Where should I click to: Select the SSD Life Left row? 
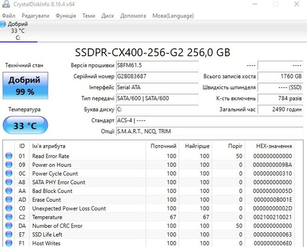click(150, 235)
